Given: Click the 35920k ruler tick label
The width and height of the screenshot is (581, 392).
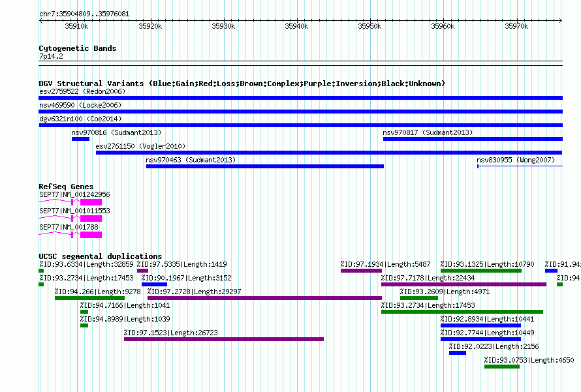Looking at the screenshot, I should coord(150,26).
